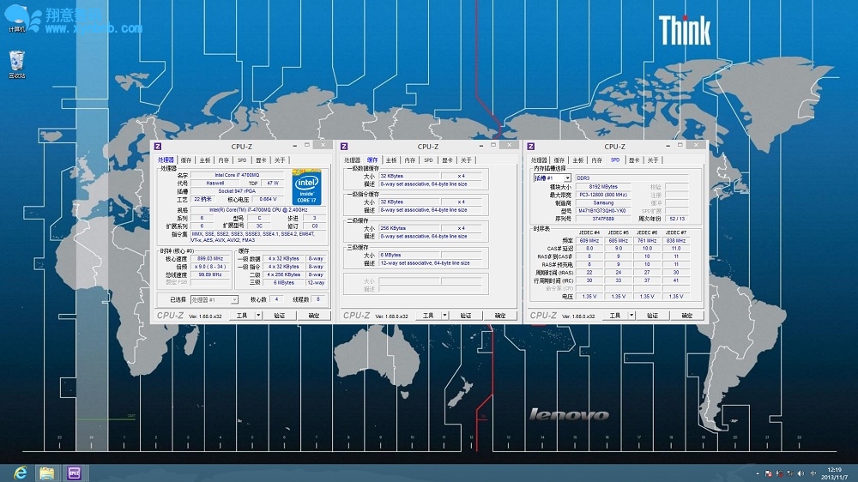Select the Recycle Bin desktop icon

click(17, 64)
